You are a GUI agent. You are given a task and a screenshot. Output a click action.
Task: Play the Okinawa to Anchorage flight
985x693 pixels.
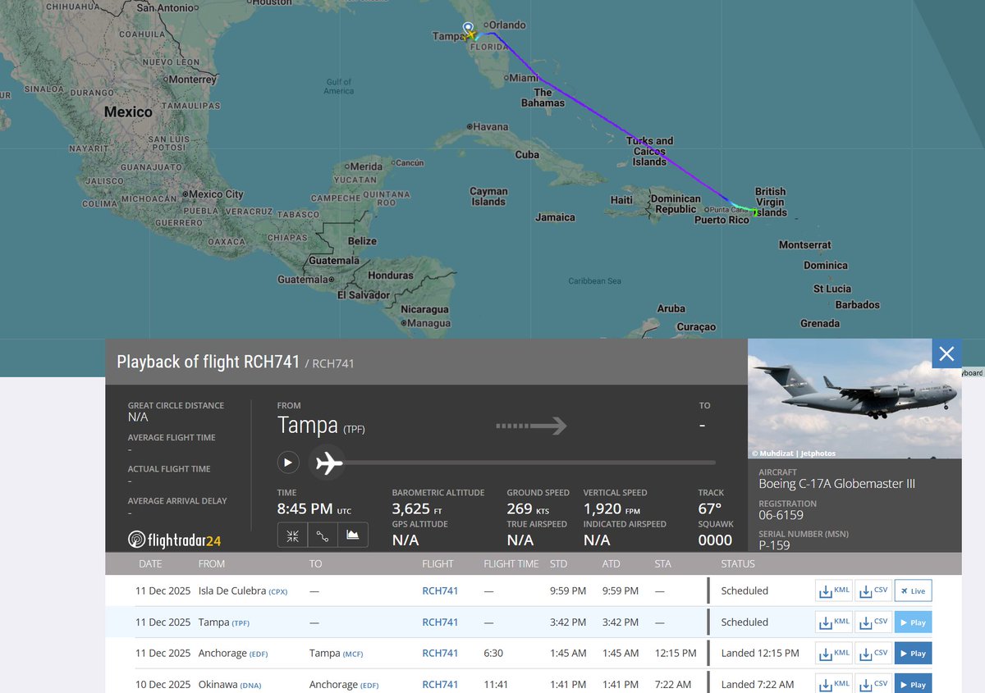[913, 684]
